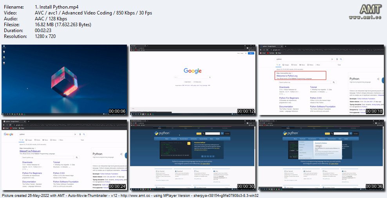Open the Documentation nav item in the 00:00:30 frame

point(184,139)
